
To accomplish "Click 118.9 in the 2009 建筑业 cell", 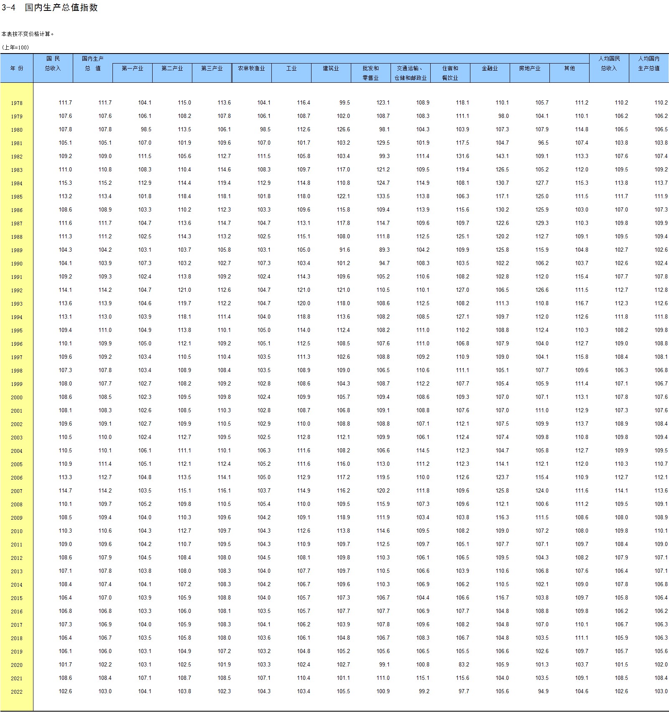I will point(343,518).
